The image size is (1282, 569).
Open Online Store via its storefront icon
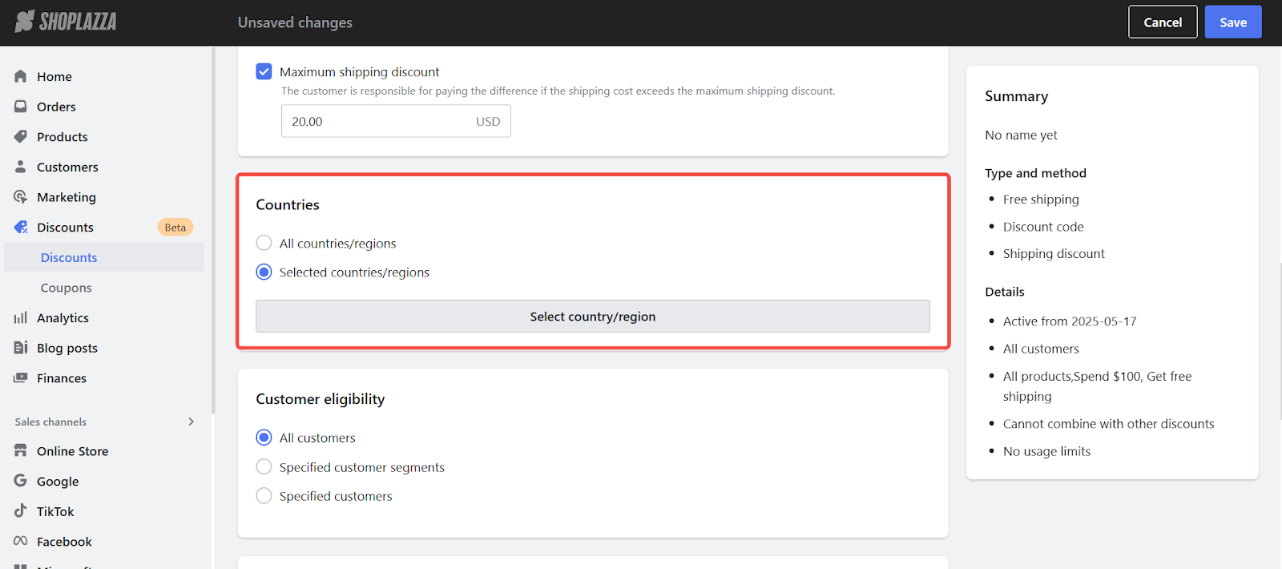point(21,451)
